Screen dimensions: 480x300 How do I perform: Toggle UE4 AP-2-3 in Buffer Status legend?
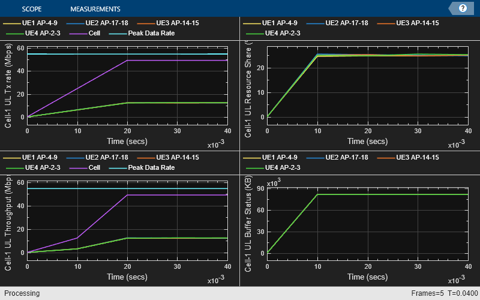274,167
